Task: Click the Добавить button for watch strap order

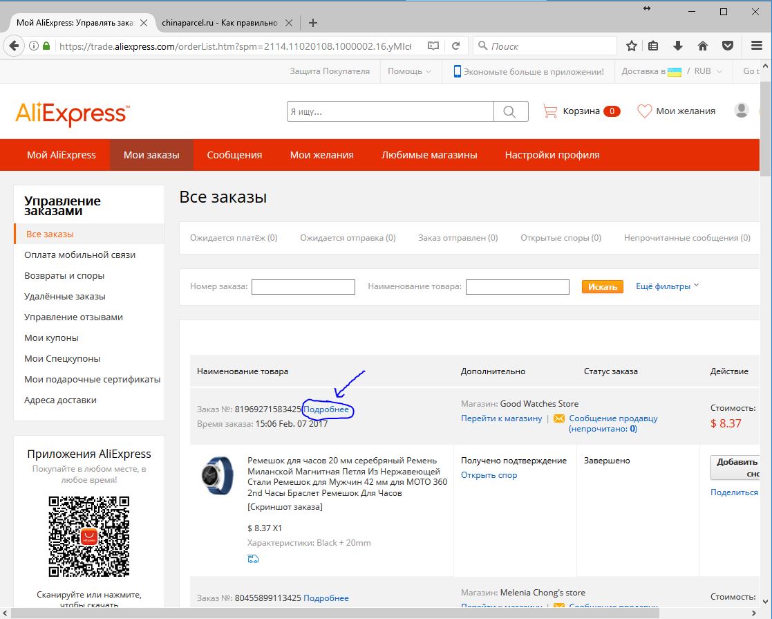Action: pyautogui.click(x=735, y=468)
